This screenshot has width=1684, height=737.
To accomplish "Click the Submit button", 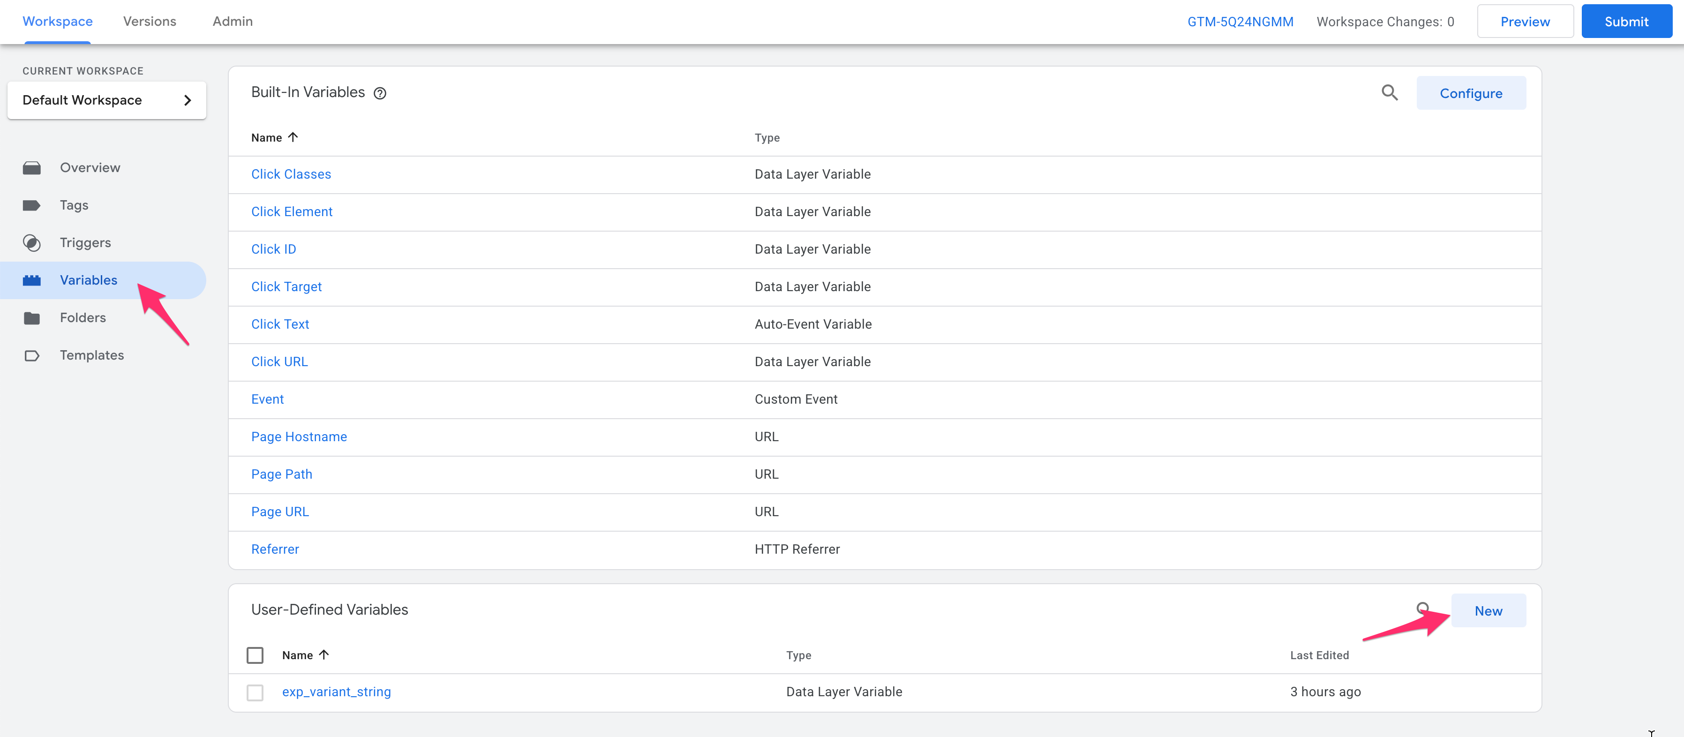I will [1626, 21].
